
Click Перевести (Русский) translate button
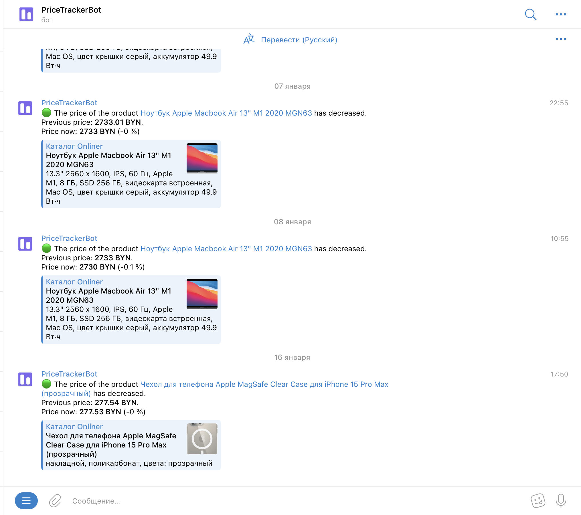pos(299,40)
